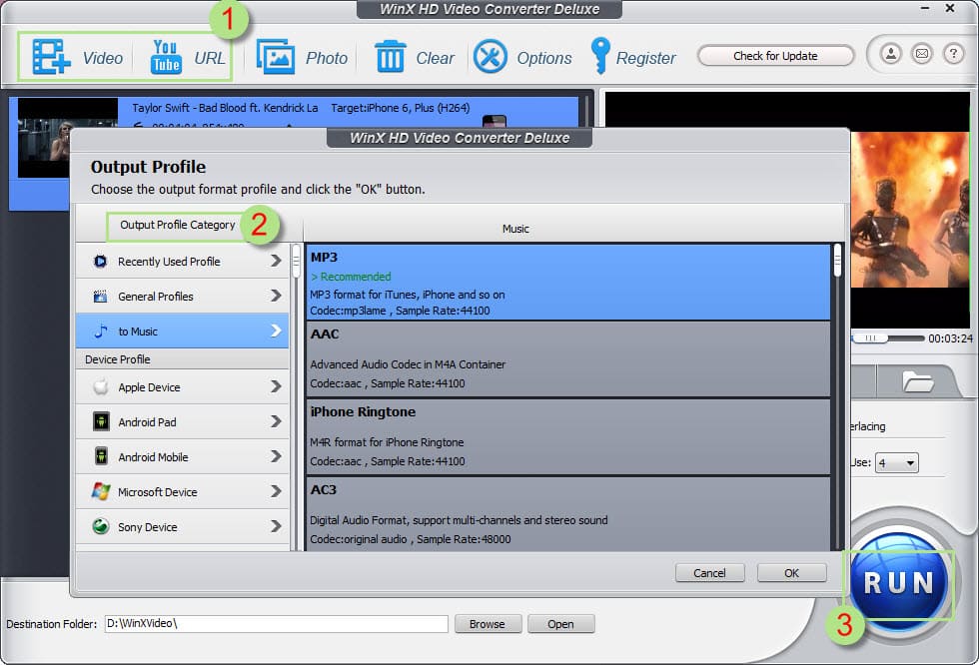
Task: Open the user account icon
Action: tap(891, 54)
